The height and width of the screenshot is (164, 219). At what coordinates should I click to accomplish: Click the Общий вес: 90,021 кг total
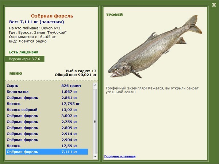[76, 75]
